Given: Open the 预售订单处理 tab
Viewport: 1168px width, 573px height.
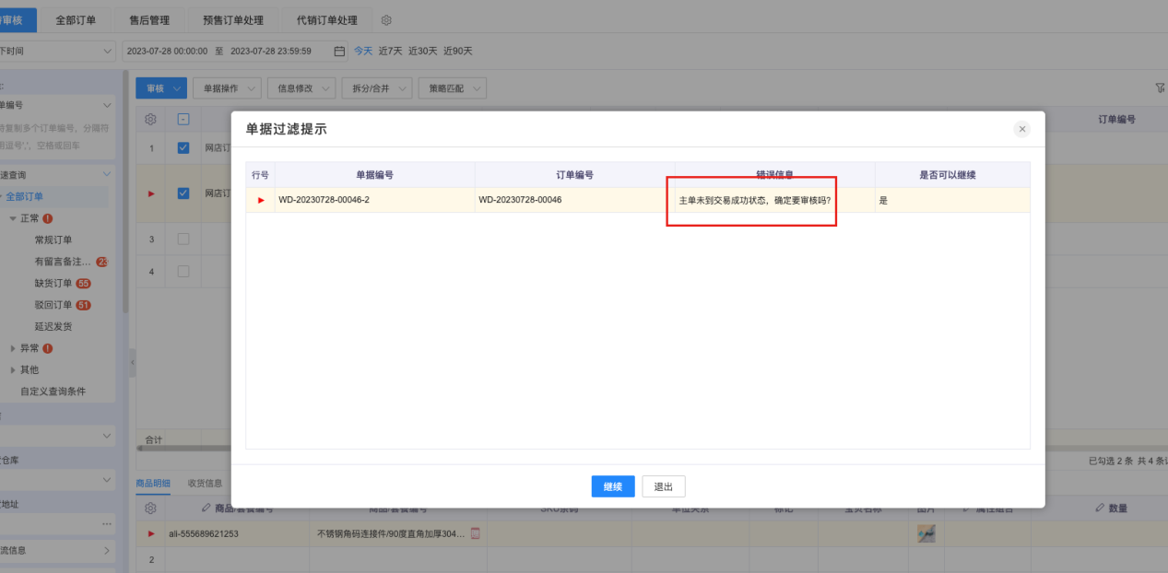Looking at the screenshot, I should coord(233,20).
